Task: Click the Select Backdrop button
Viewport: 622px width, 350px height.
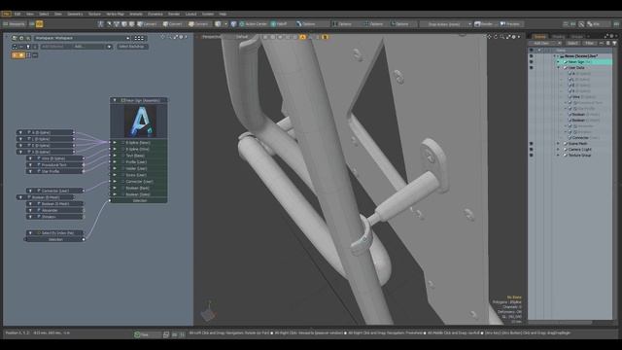Action: [132, 47]
